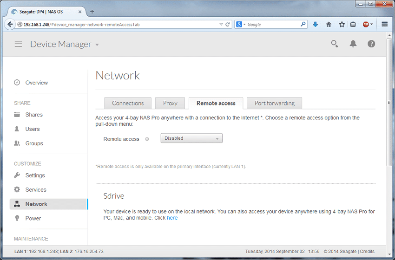Click scrollbar up arrow at top

[x=389, y=35]
